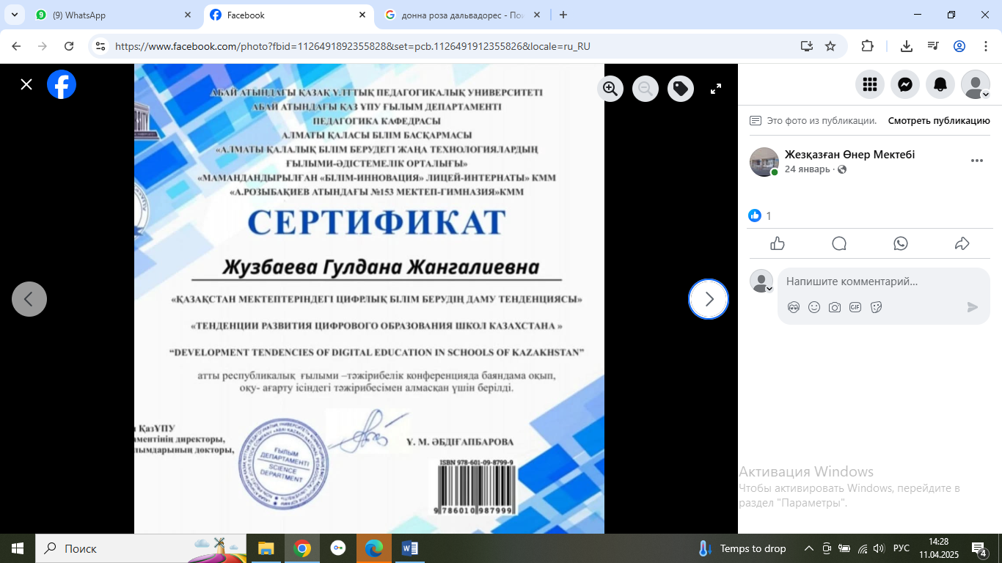Open Facebook Messenger icon

pos(905,84)
